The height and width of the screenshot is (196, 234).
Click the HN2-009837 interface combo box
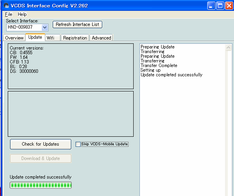pos(27,27)
